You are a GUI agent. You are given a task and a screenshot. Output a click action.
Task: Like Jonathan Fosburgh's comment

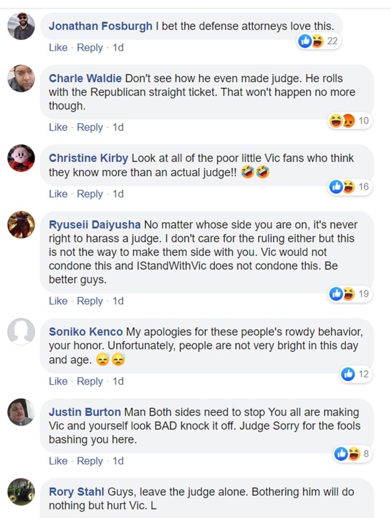tap(58, 48)
